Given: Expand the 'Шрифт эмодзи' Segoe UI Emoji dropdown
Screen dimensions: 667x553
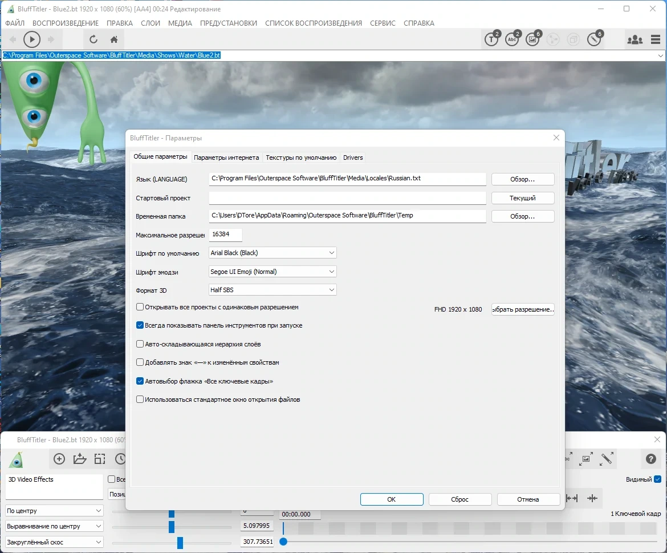Looking at the screenshot, I should pos(273,272).
